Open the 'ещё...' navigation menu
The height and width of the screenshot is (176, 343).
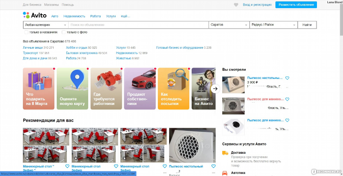tap(125, 16)
